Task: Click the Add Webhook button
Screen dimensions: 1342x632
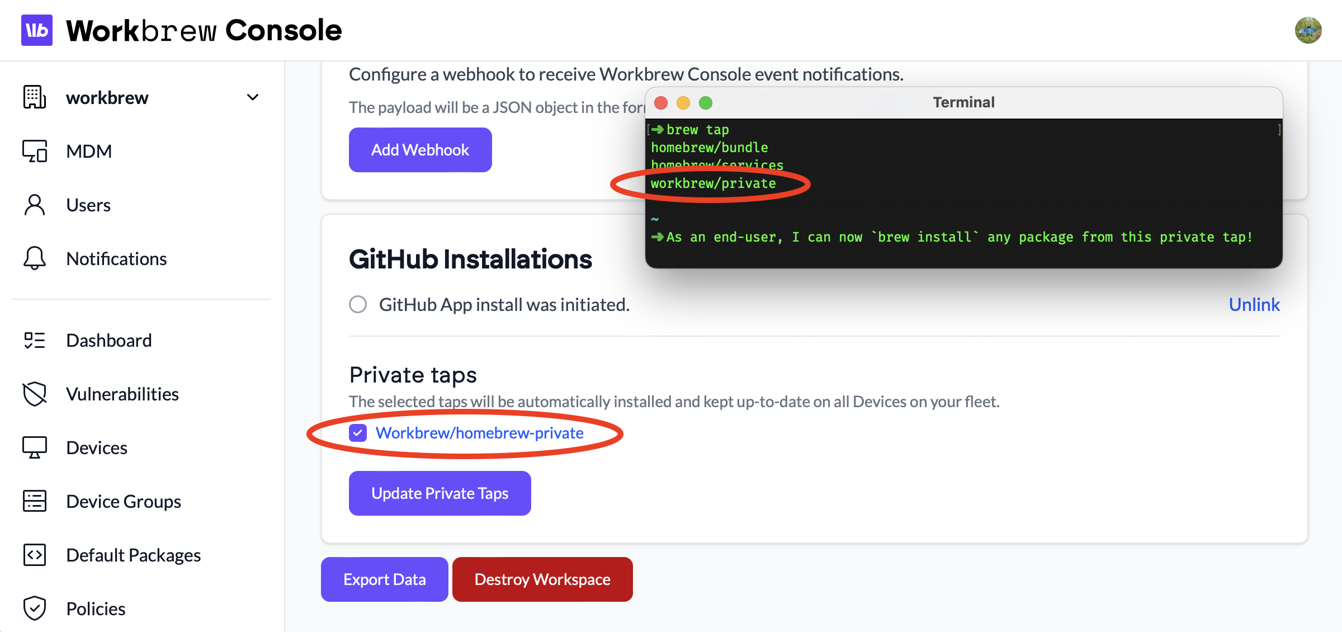Action: (420, 150)
